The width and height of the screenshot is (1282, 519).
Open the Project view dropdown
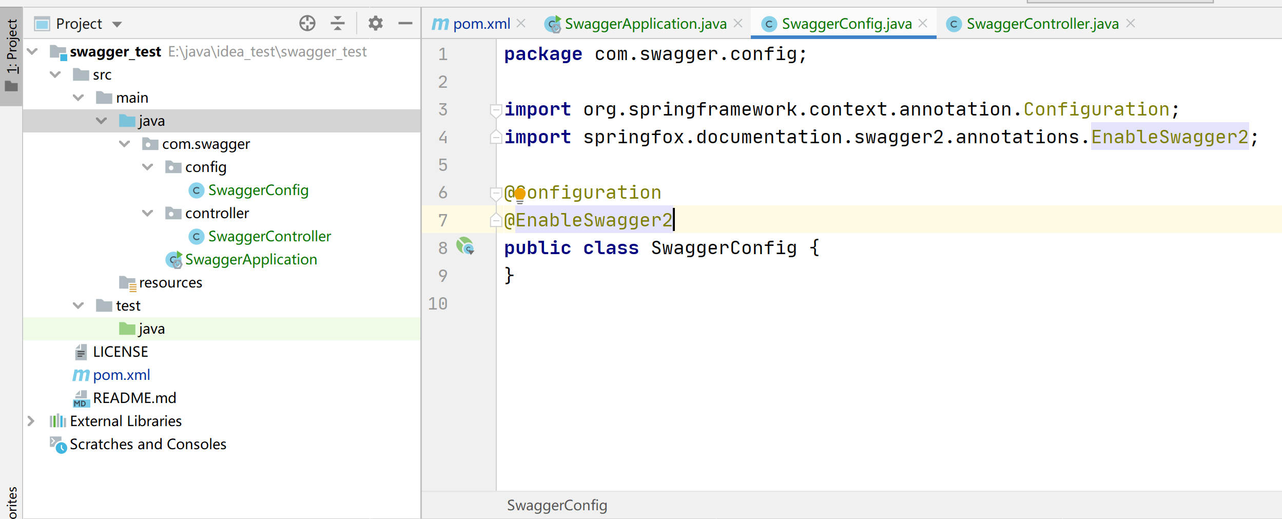point(117,24)
